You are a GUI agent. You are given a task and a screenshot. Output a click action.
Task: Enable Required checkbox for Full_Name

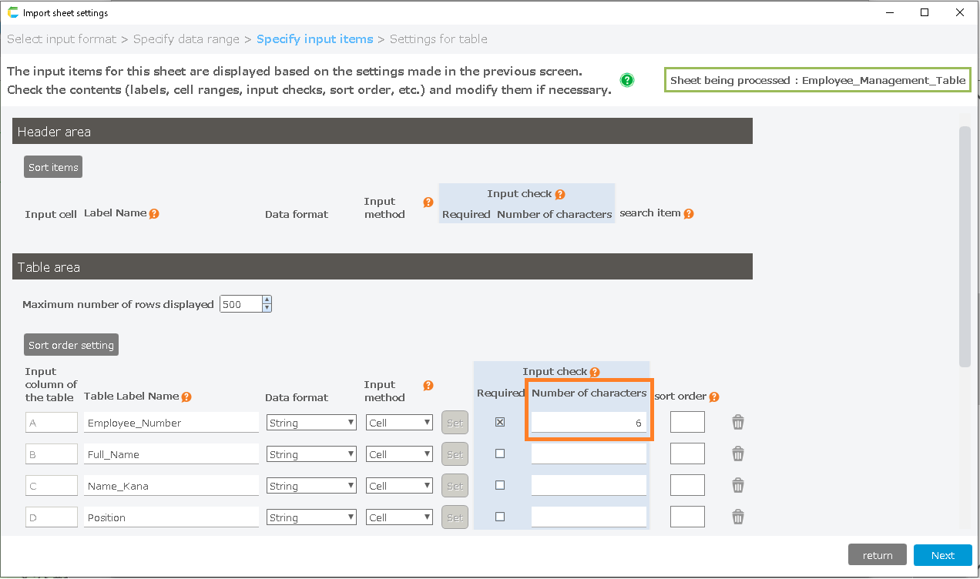point(500,454)
